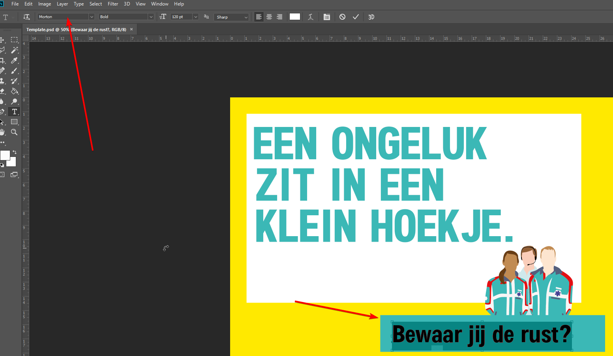Select the Rectangle shape tool

click(x=14, y=122)
